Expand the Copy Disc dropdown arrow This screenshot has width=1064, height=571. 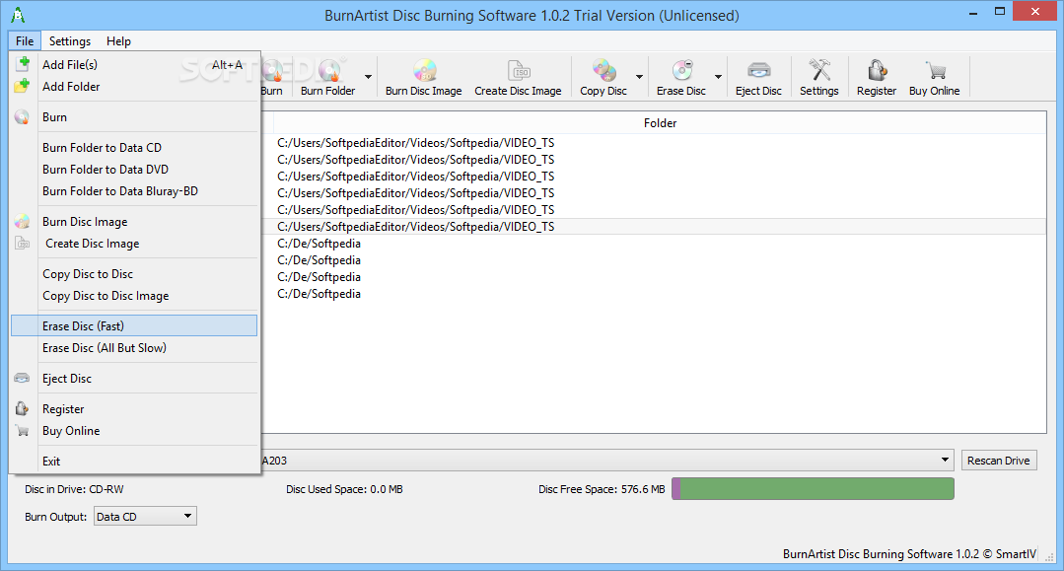(x=639, y=76)
